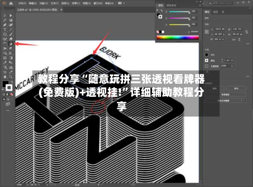The image size is (253, 187).
Task: Switch to the Color Guide tab
Action: click(171, 6)
